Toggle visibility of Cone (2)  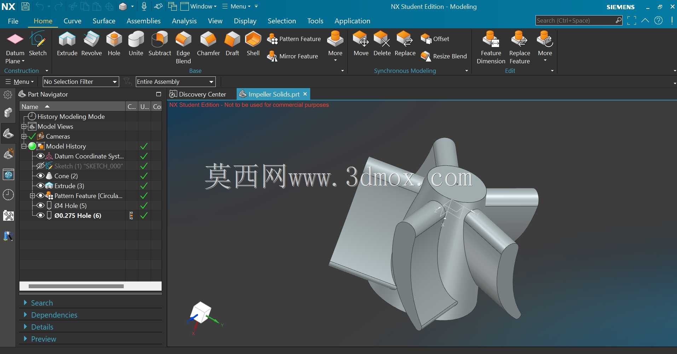click(40, 176)
